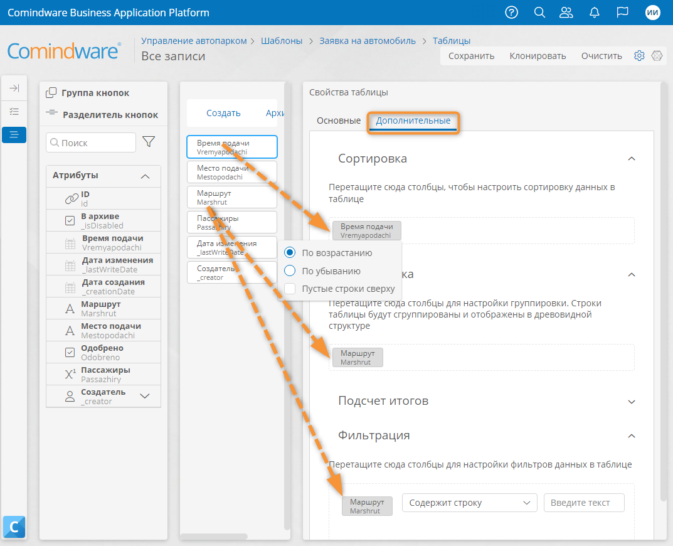
Task: Click the hexagon icon next to gear
Action: coord(657,56)
